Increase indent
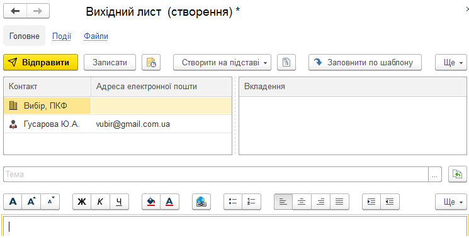Screen dimensions: 469x238 tap(371, 202)
